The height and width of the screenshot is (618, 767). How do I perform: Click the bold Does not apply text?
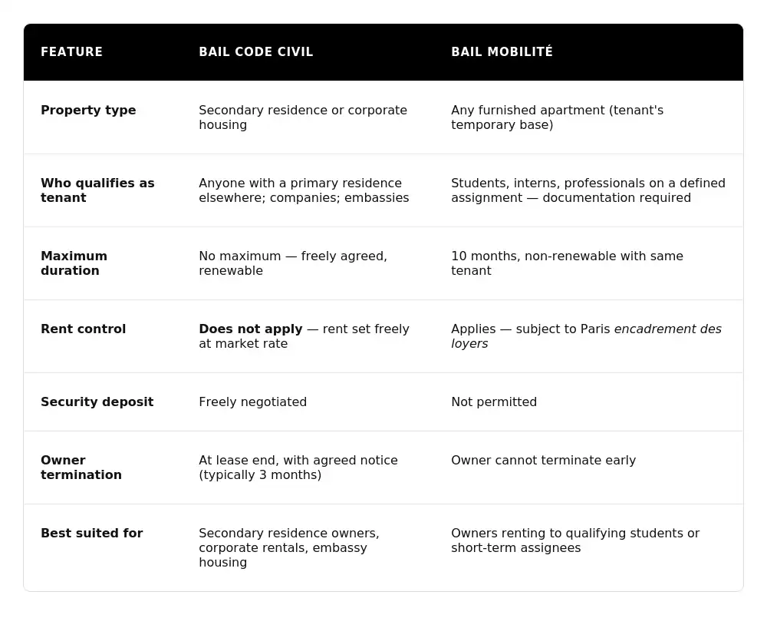tap(250, 329)
